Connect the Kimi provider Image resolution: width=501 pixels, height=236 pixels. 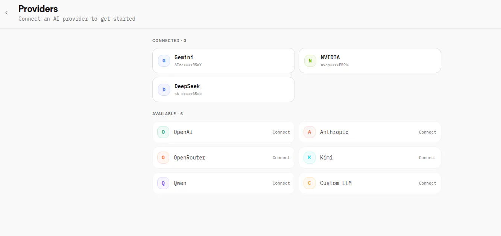(x=428, y=158)
